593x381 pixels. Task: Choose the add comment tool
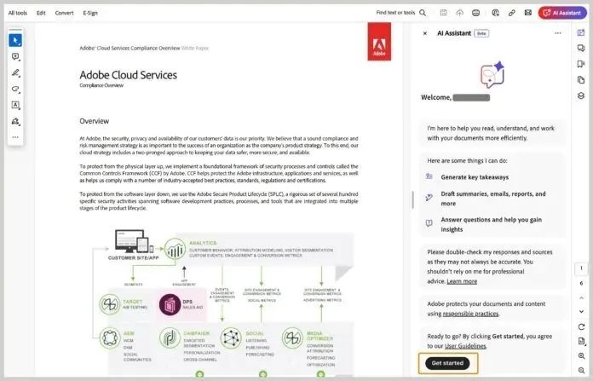15,57
